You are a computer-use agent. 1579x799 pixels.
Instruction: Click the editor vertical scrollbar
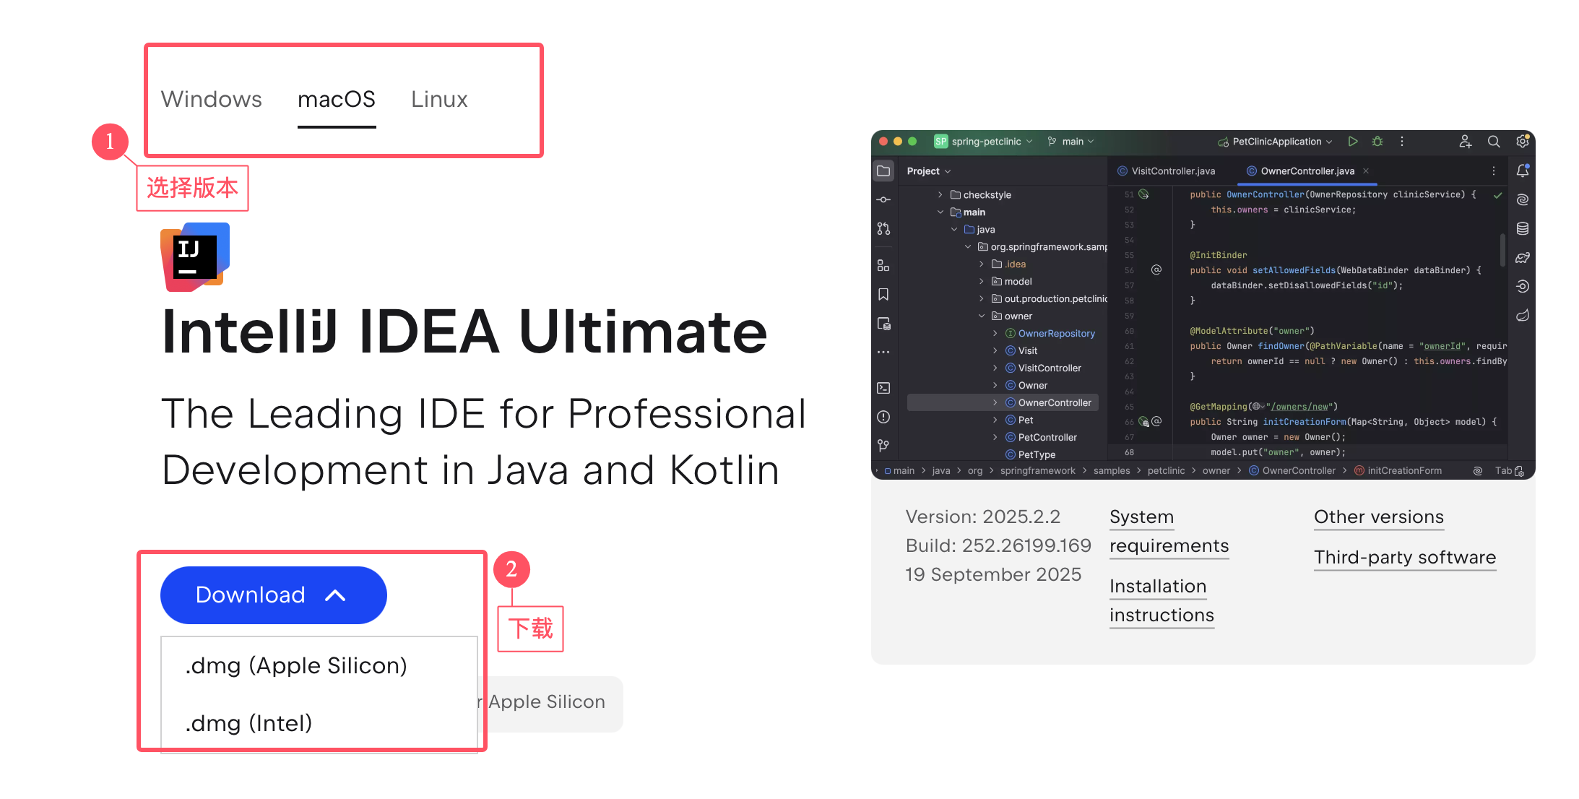(1503, 250)
